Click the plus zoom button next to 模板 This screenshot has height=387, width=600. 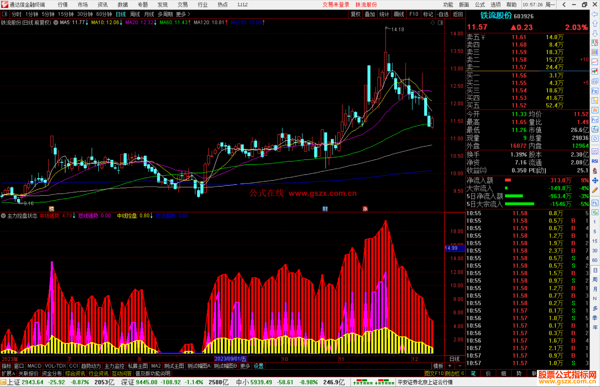(450, 366)
